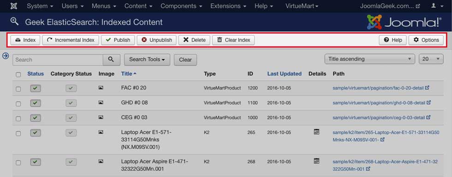Open the toolbar Help button

393,40
